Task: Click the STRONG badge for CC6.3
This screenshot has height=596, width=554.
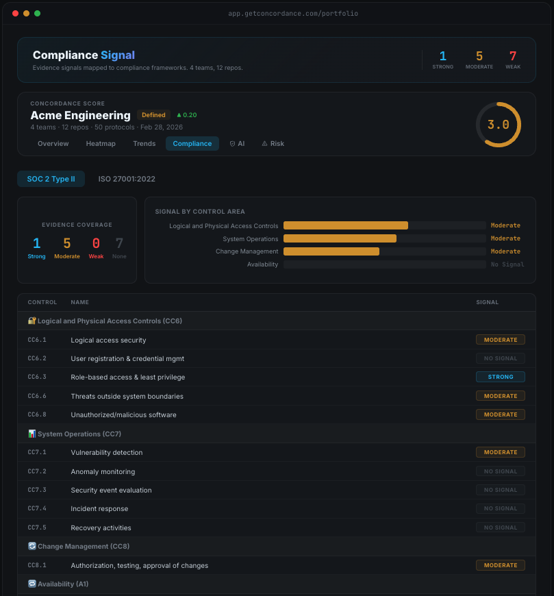Action: (501, 377)
